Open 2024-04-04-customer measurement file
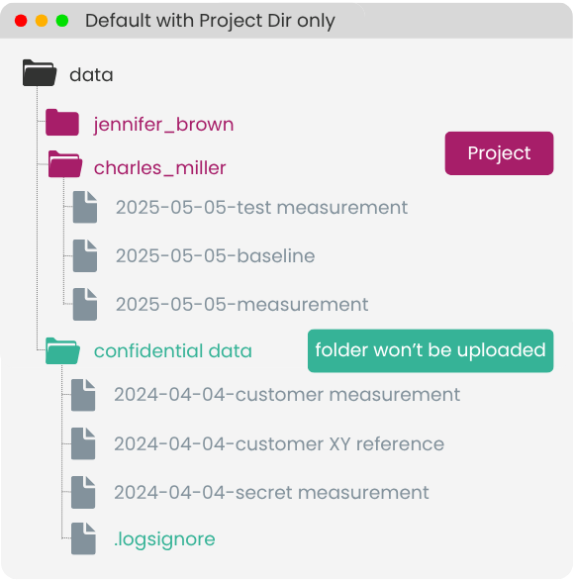The width and height of the screenshot is (574, 580). tap(287, 395)
